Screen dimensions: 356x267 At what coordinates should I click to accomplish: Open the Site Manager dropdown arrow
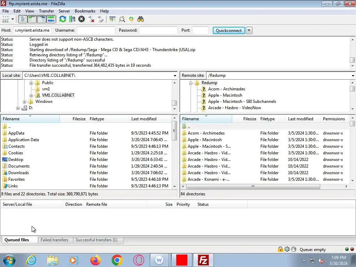13,19
